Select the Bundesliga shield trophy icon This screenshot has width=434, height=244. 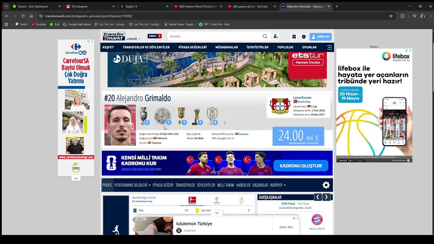tap(163, 116)
